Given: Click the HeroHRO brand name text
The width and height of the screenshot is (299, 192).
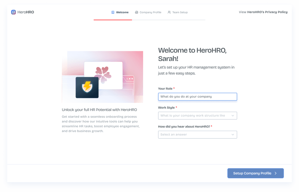Looking at the screenshot, I should tap(26, 12).
